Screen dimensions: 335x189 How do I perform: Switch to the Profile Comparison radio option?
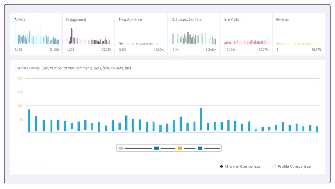point(275,167)
